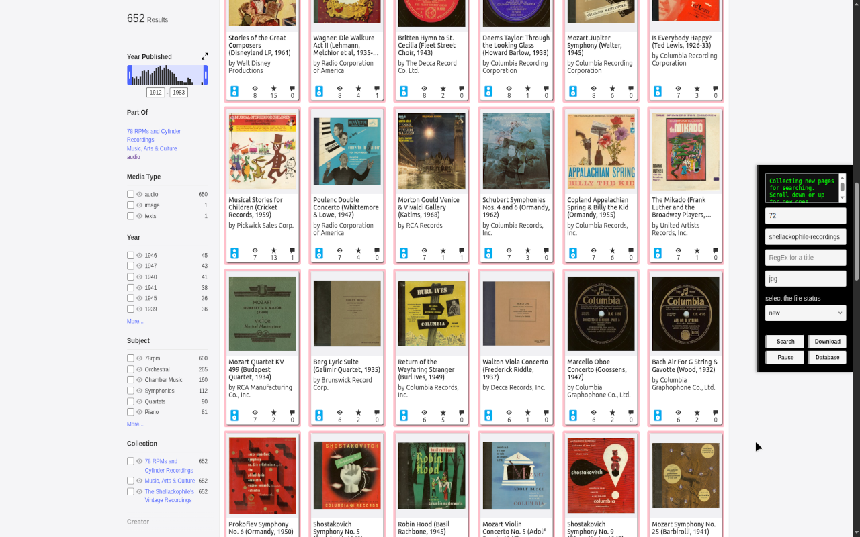Toggle the eye icon next to Piano

click(140, 412)
